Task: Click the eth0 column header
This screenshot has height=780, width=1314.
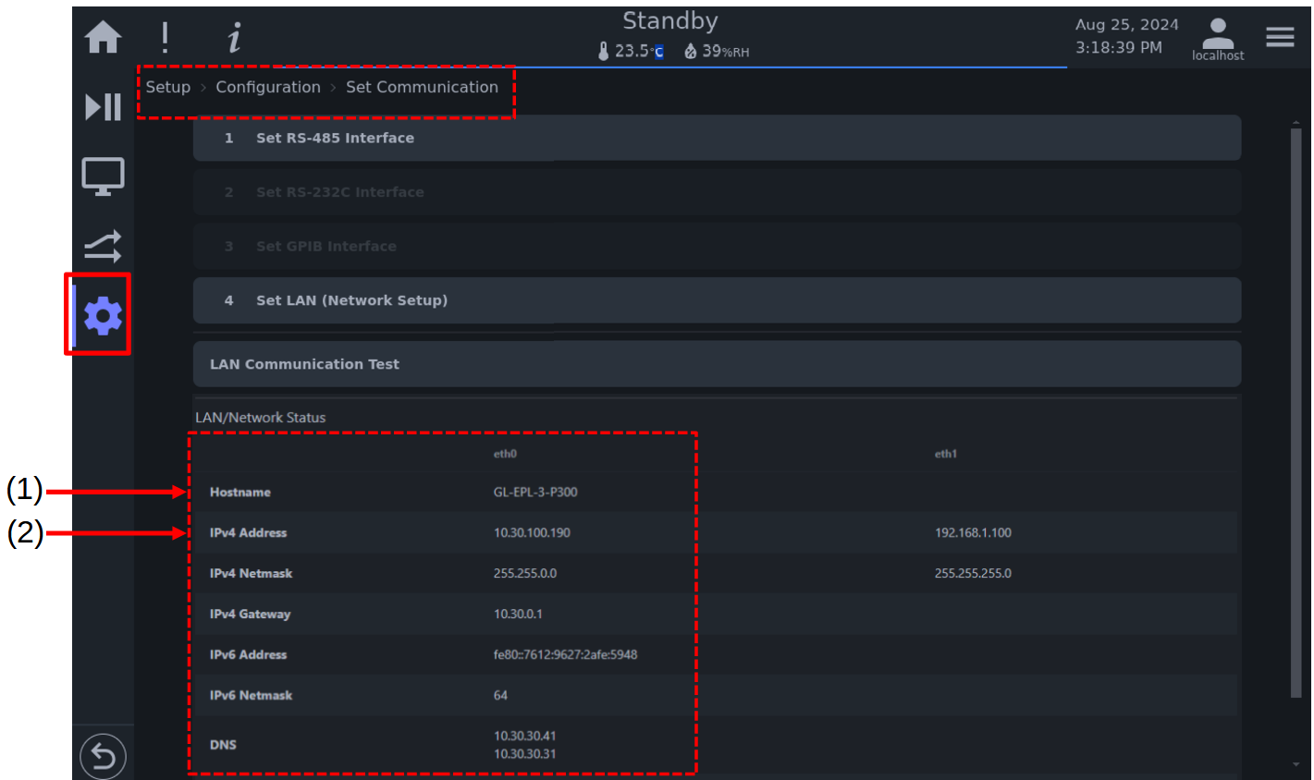Action: click(505, 454)
